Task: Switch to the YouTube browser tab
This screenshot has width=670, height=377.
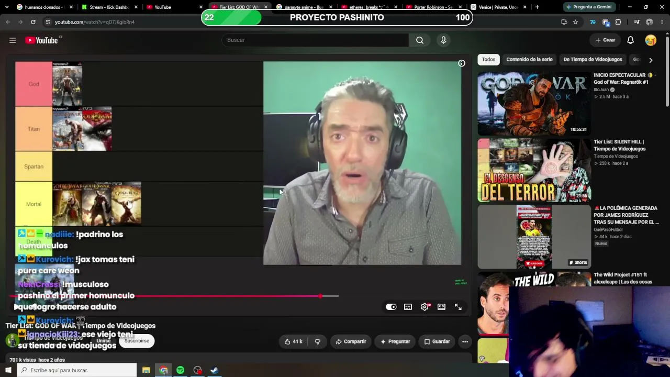Action: [173, 7]
